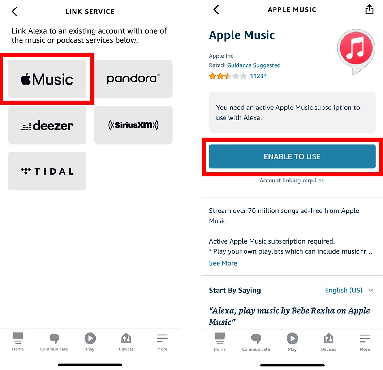Expand the language chevron beside English (US)

(371, 290)
